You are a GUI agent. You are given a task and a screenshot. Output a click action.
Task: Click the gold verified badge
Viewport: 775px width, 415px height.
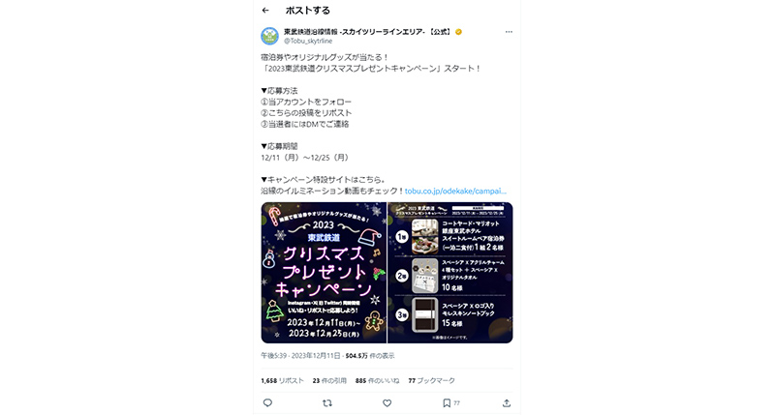(458, 32)
